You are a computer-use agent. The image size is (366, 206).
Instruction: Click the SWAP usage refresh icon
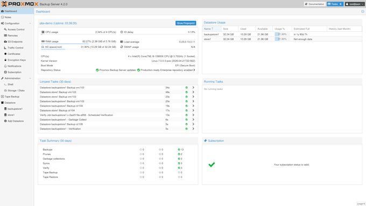click(122, 47)
